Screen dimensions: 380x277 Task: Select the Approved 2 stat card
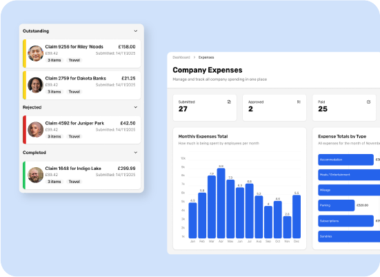coord(274,108)
